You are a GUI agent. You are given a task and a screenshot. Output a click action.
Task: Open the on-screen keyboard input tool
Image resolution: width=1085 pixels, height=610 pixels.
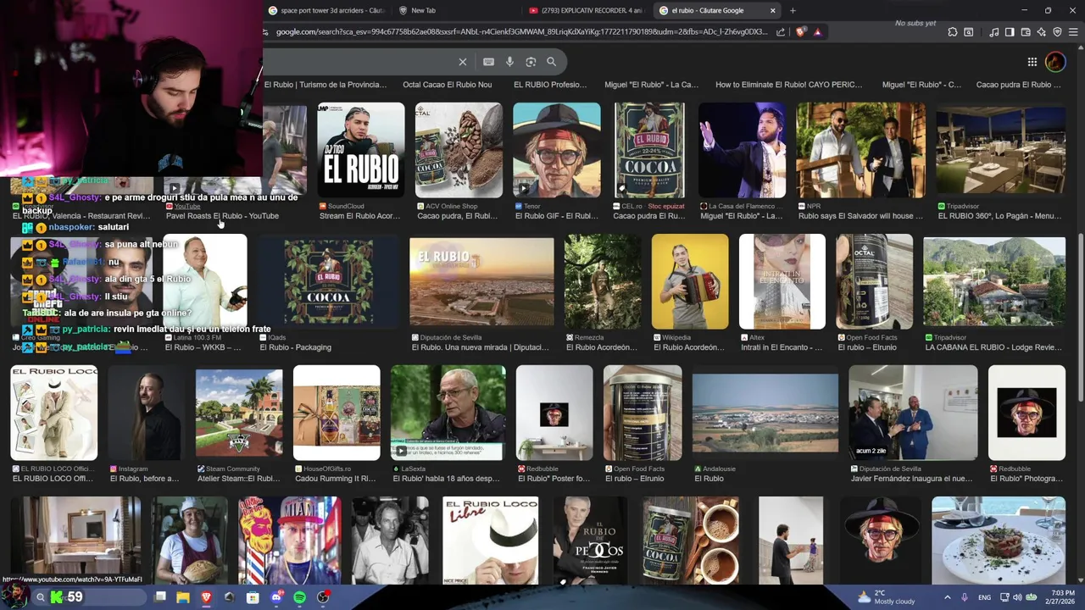(x=488, y=62)
